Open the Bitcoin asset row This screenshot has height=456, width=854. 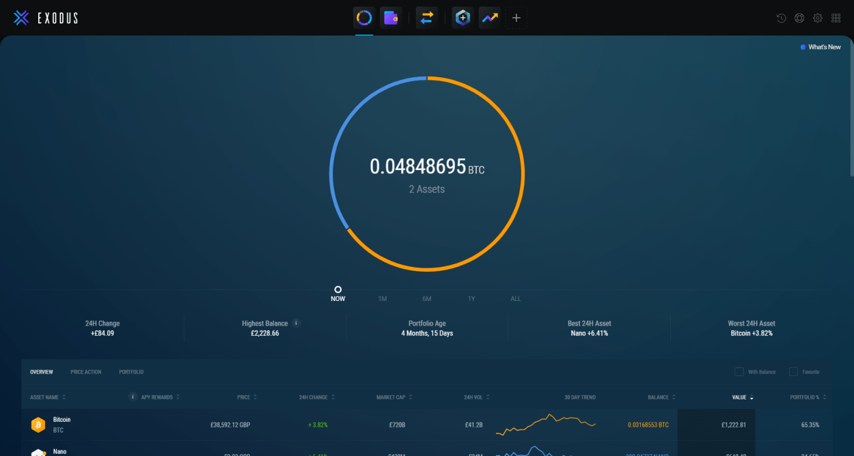coord(61,425)
